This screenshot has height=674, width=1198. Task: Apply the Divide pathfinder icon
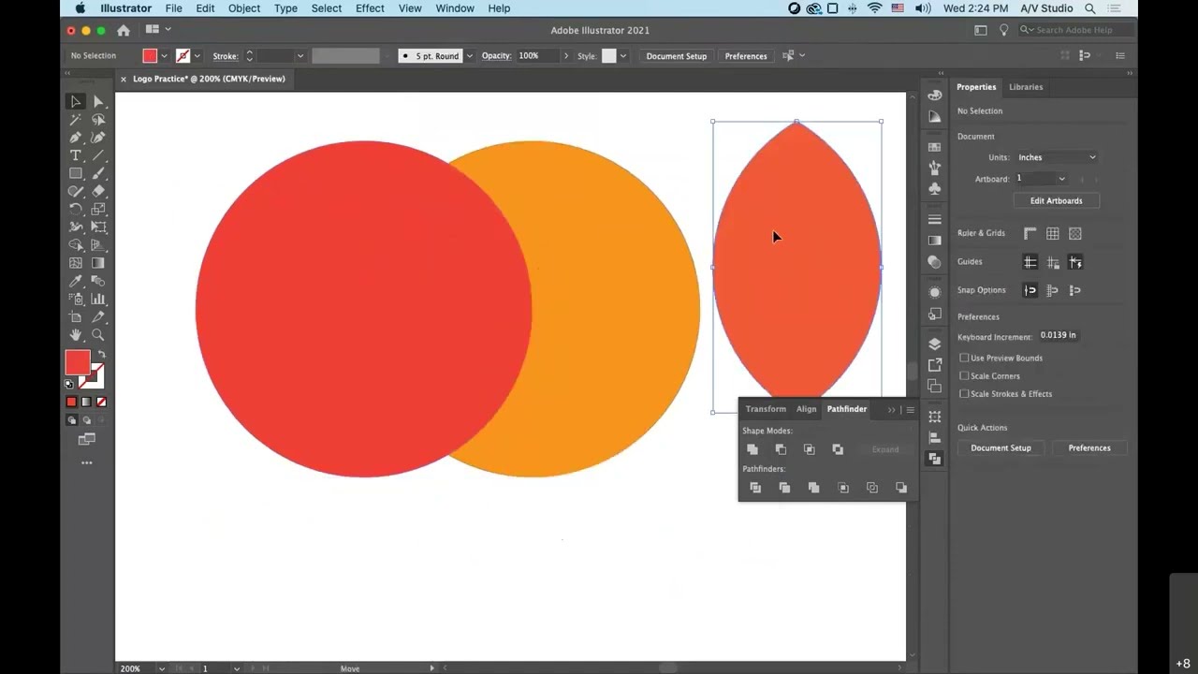[x=755, y=487]
